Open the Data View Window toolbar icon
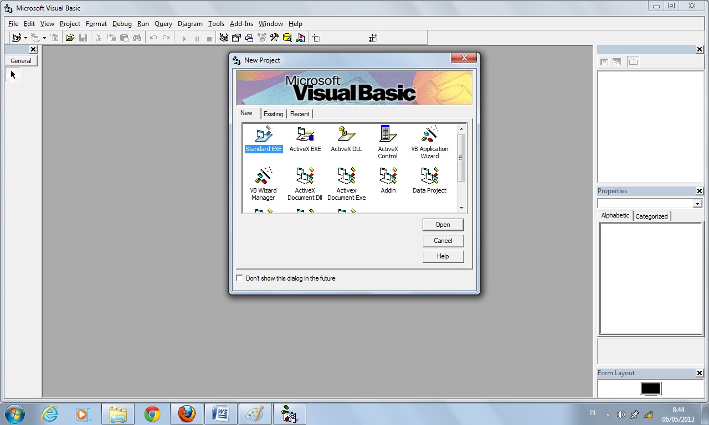The image size is (709, 425). [x=287, y=38]
